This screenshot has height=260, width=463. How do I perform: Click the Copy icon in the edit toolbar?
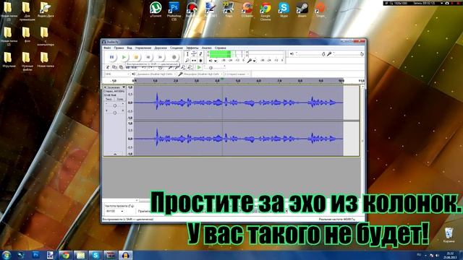[114, 67]
